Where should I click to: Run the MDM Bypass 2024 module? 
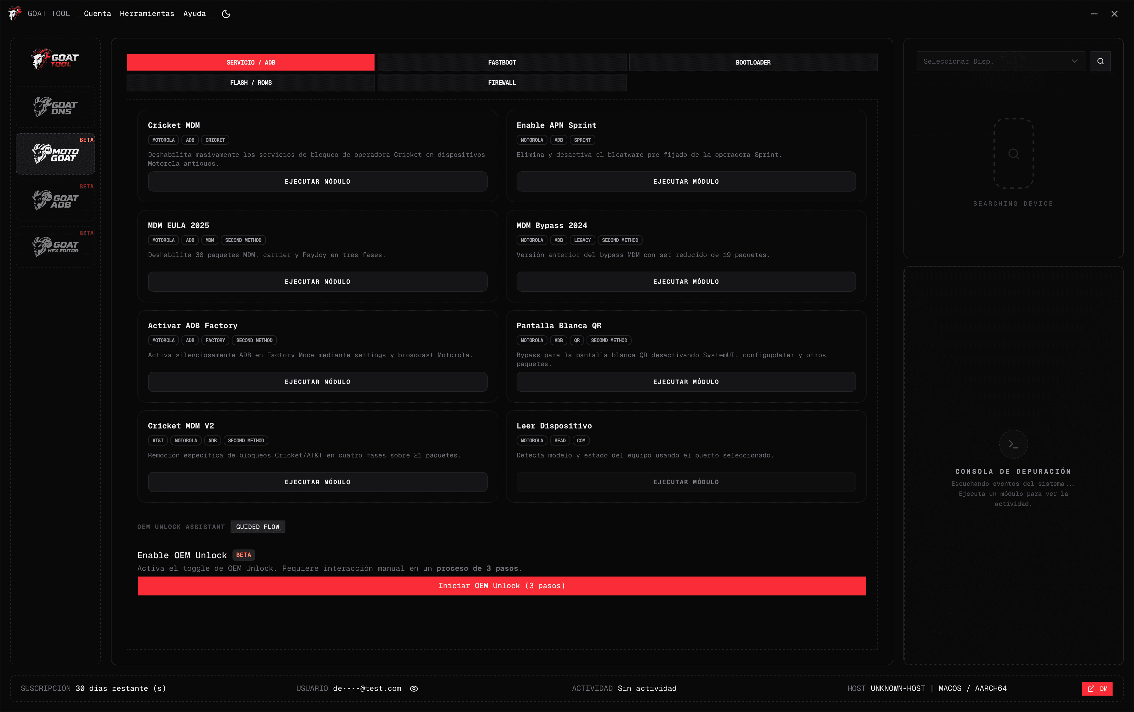[686, 282]
